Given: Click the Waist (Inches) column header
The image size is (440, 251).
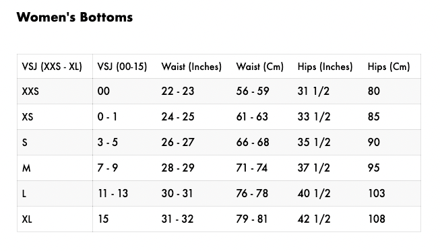Looking at the screenshot, I should click(x=191, y=67).
